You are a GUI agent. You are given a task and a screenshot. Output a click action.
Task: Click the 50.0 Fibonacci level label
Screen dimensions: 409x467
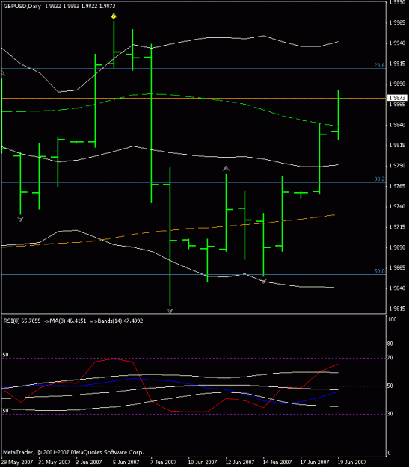pos(379,271)
